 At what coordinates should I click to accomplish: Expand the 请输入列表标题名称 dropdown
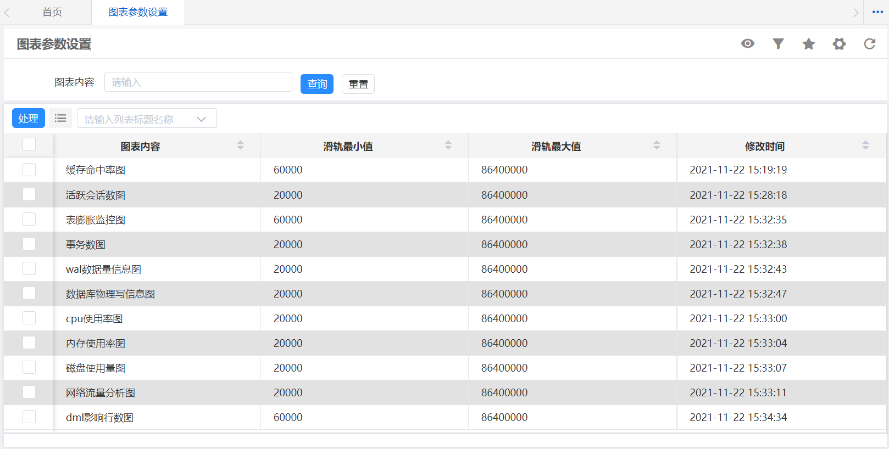(147, 119)
